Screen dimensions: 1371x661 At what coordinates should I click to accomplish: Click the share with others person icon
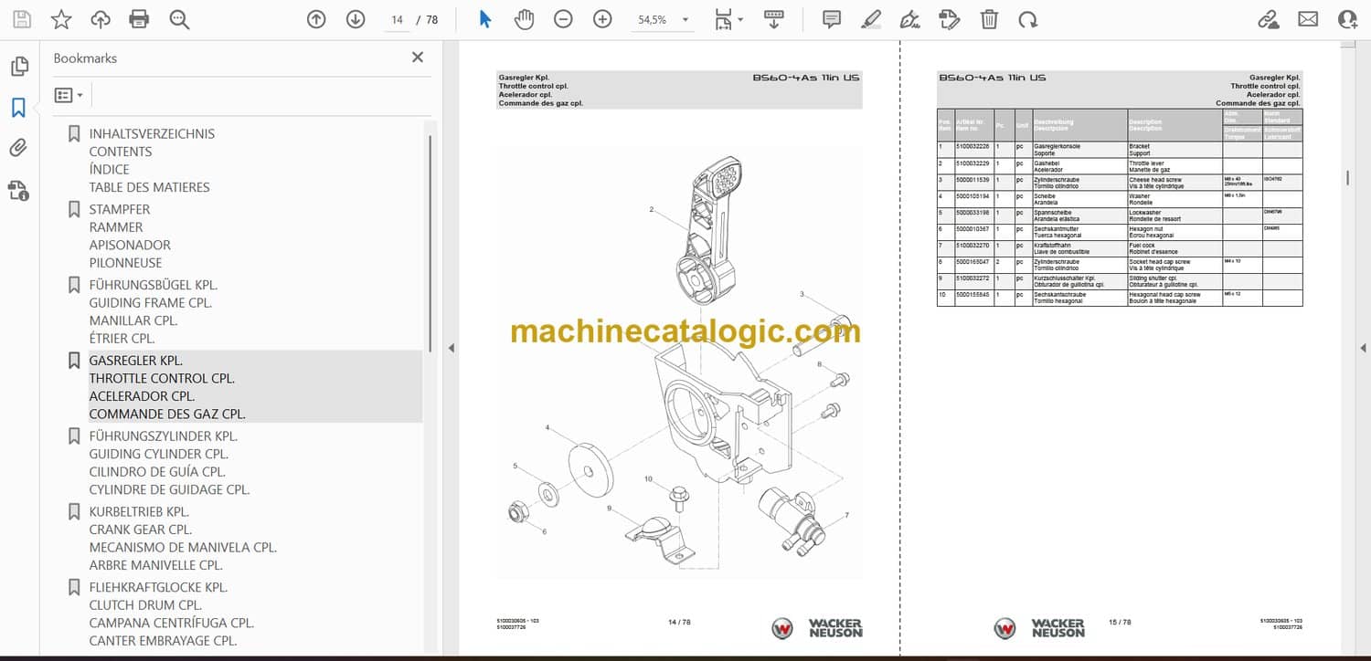click(1347, 19)
